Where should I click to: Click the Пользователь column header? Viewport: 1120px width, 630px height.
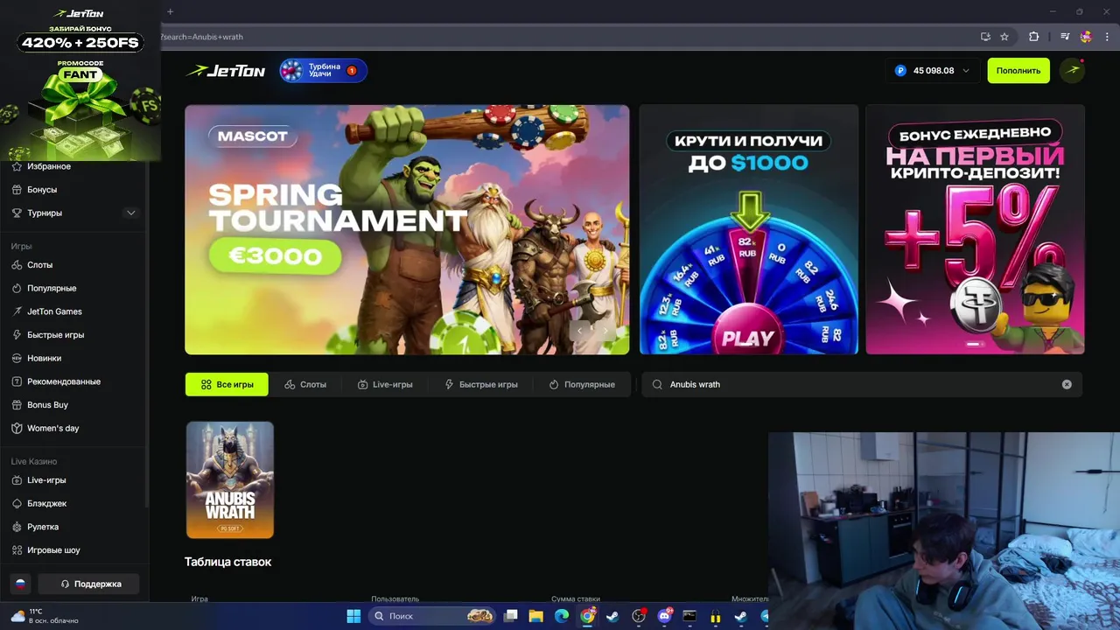coord(395,599)
